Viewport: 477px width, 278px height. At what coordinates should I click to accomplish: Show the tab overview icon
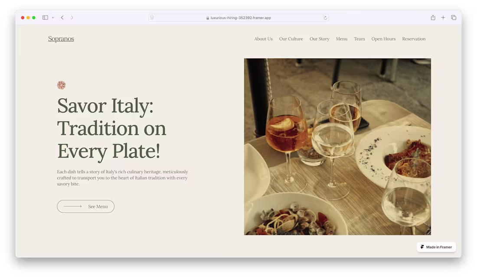pyautogui.click(x=454, y=17)
